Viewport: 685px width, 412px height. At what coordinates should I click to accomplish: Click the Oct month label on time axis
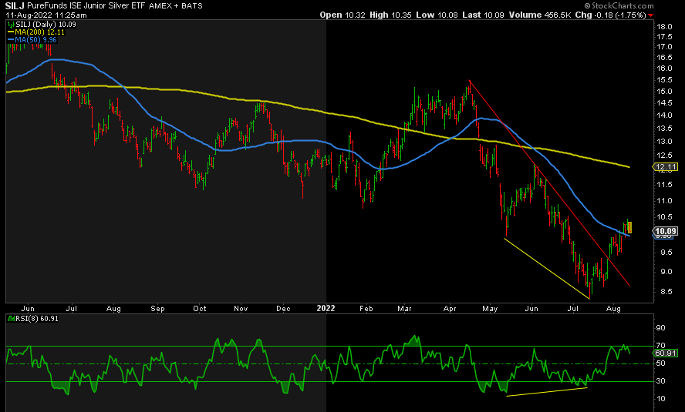200,309
